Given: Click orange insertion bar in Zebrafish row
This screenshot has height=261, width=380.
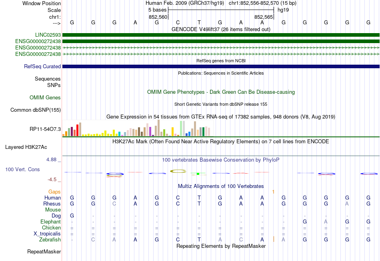Looking at the screenshot, I should pyautogui.click(x=274, y=239).
